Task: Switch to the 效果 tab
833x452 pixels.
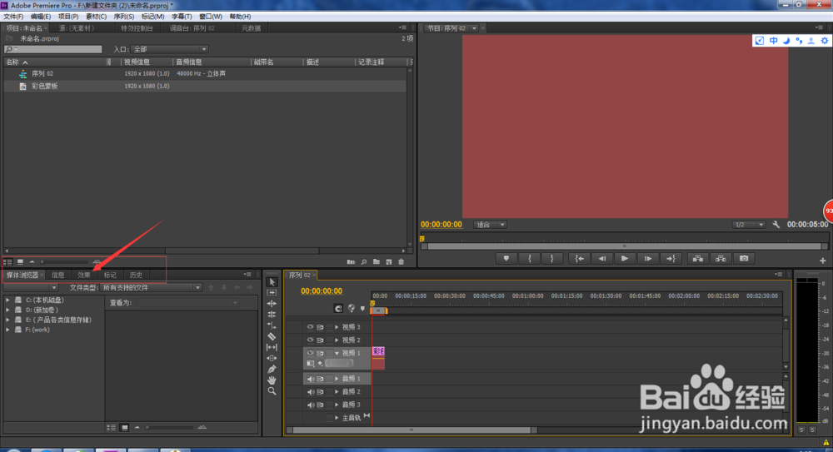Action: pos(84,276)
